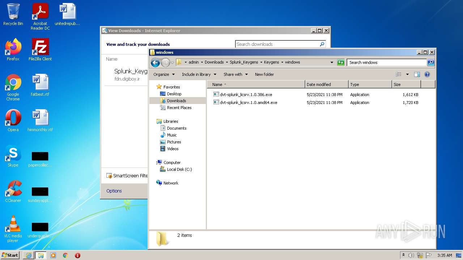This screenshot has height=260, width=463.
Task: Launch Firefox from desktop shortcut
Action: [13, 49]
